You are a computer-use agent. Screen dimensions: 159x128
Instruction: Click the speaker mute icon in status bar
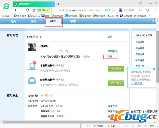[140, 126]
